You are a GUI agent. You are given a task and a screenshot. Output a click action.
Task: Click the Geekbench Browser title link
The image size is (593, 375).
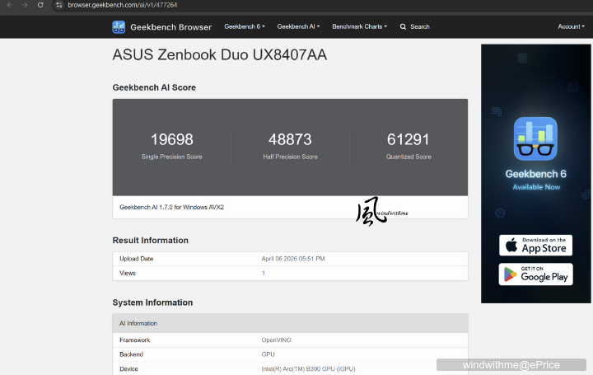(x=171, y=27)
